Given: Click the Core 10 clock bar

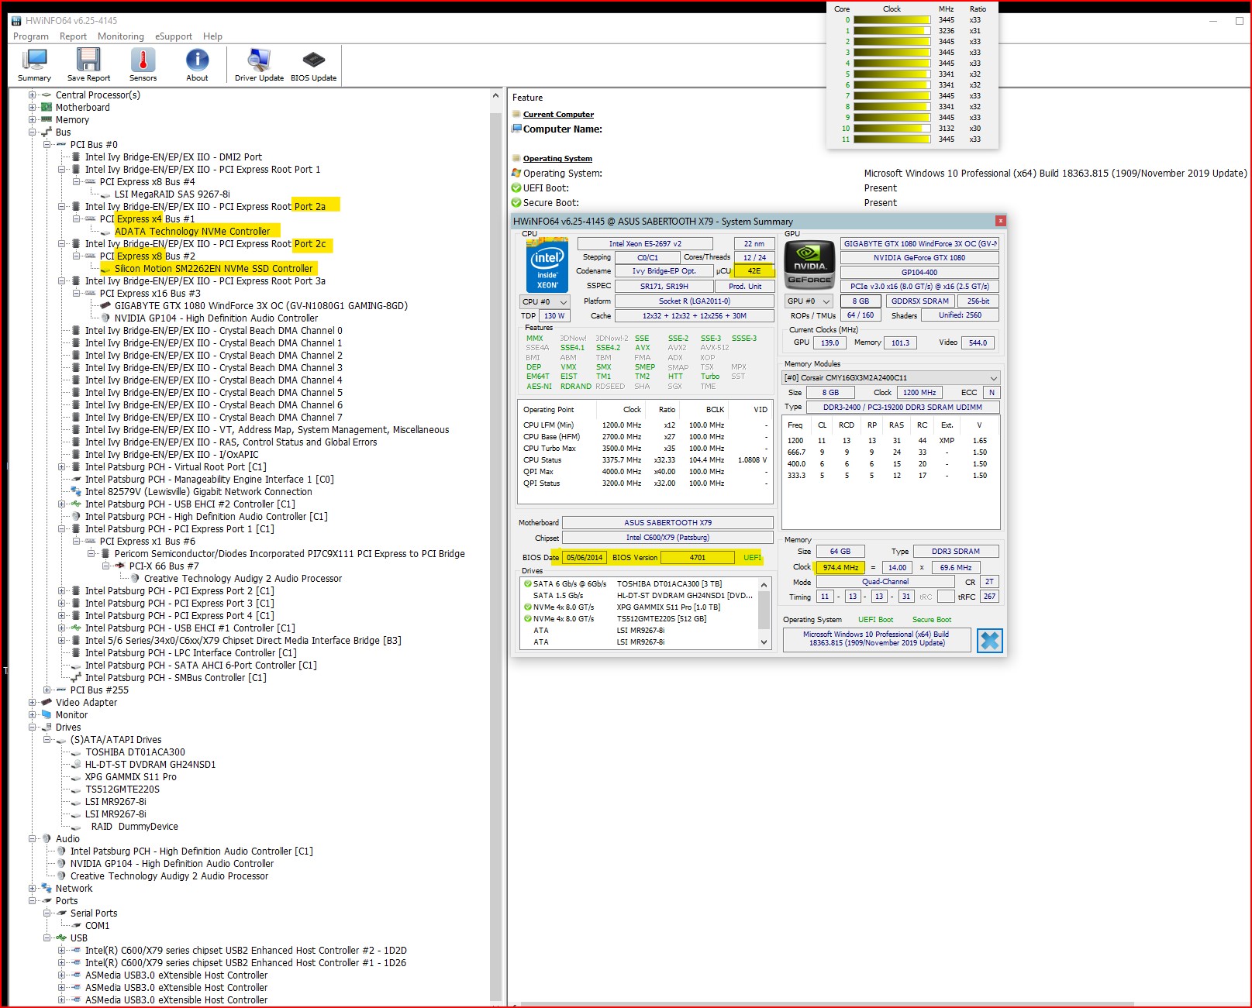Looking at the screenshot, I should point(892,129).
